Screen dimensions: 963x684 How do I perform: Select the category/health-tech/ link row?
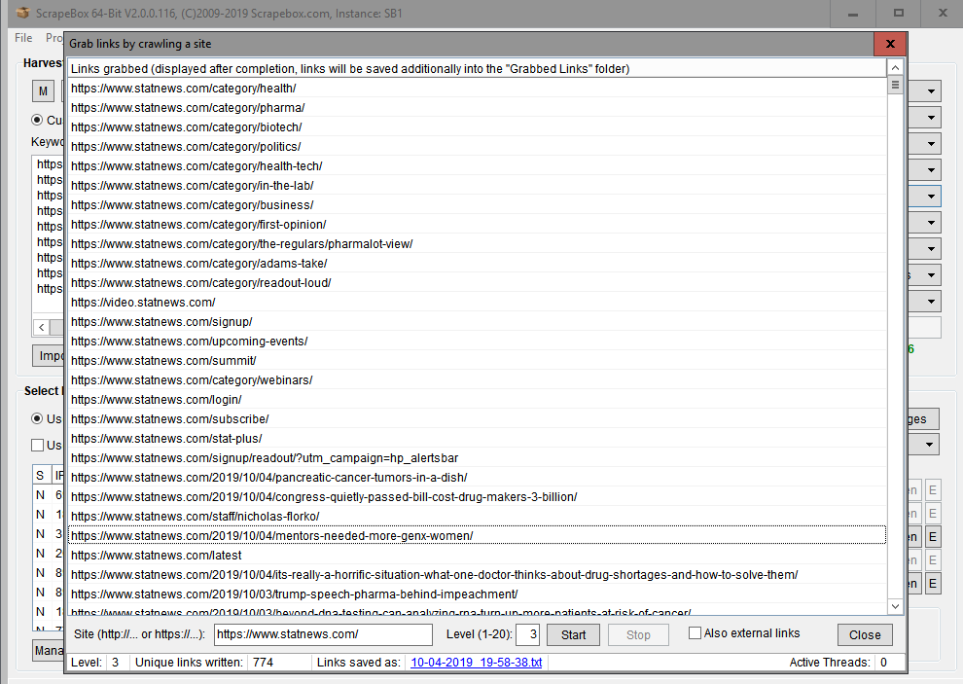pos(478,166)
